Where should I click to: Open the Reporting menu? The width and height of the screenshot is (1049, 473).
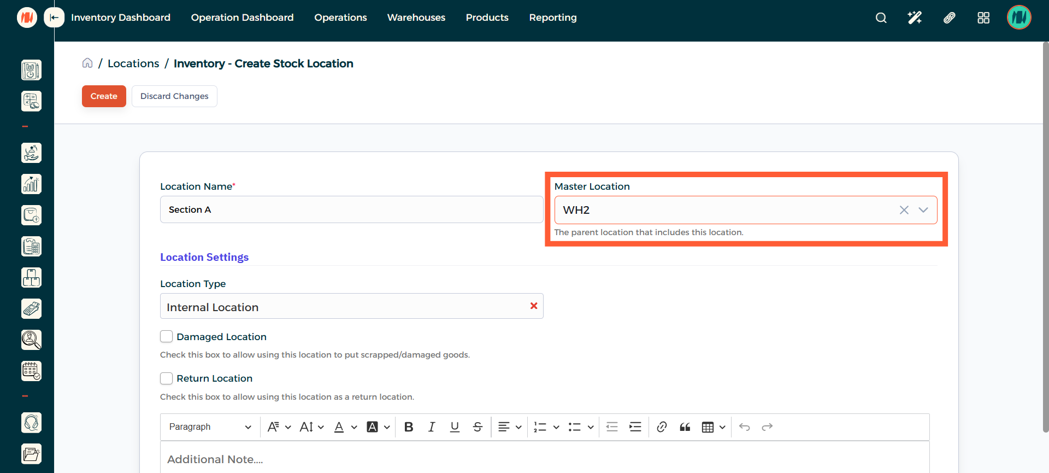coord(552,17)
